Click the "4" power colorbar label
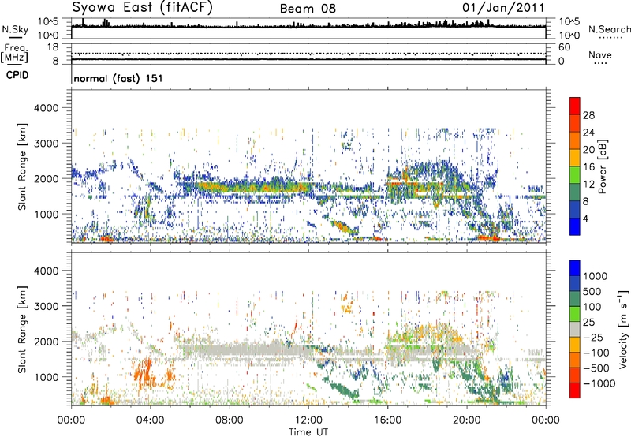Viewport: 631px width, 437px height. point(585,219)
